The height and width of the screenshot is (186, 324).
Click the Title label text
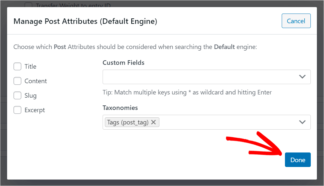(30, 66)
